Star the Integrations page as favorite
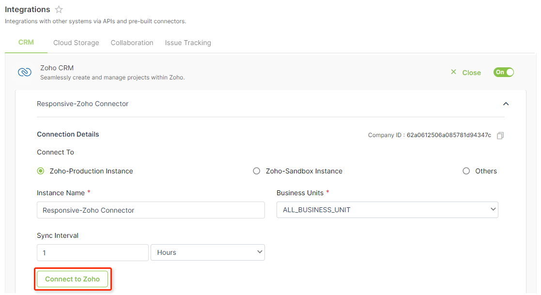The width and height of the screenshot is (541, 295). pyautogui.click(x=59, y=9)
